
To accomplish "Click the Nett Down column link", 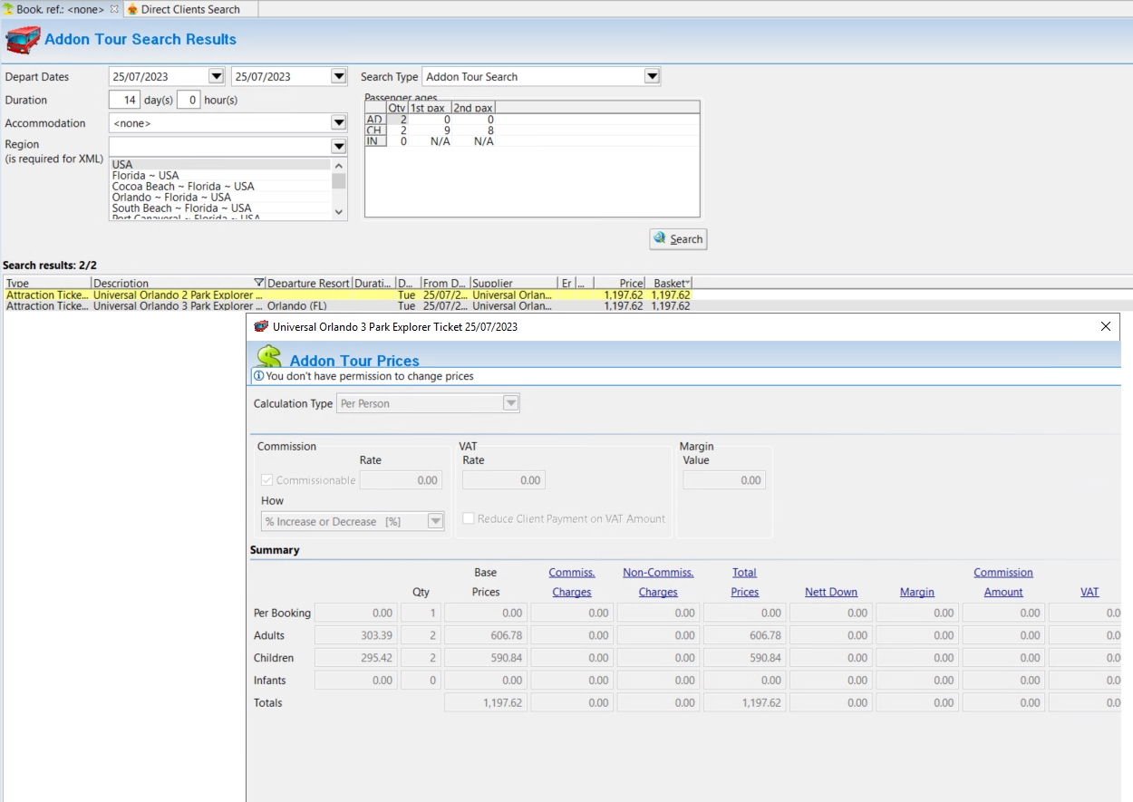I will 830,592.
